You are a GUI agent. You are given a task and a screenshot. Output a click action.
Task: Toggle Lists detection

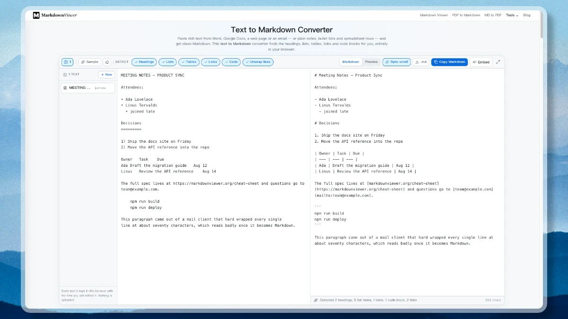[x=168, y=62]
